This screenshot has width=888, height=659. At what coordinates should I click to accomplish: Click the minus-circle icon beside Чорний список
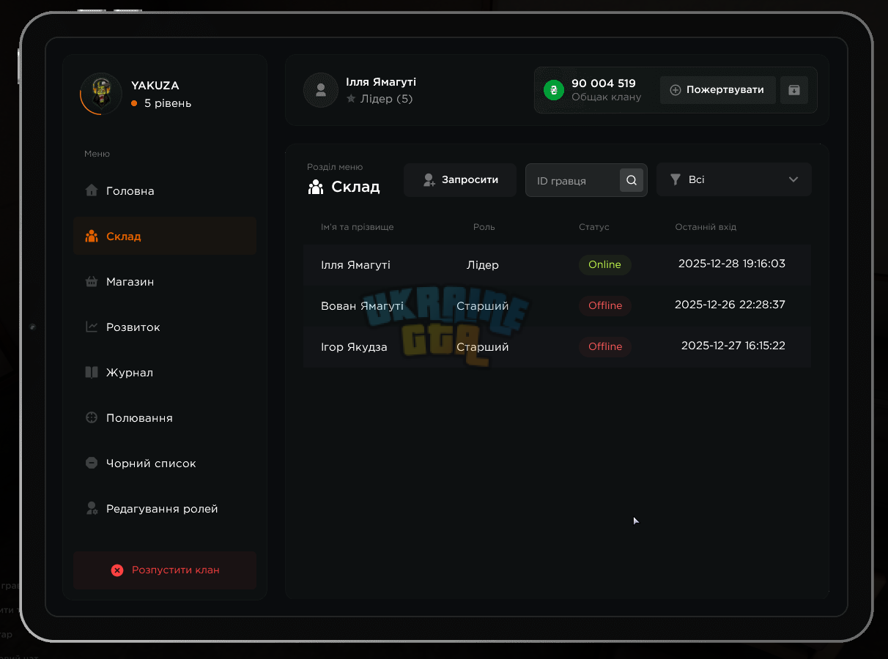click(92, 463)
